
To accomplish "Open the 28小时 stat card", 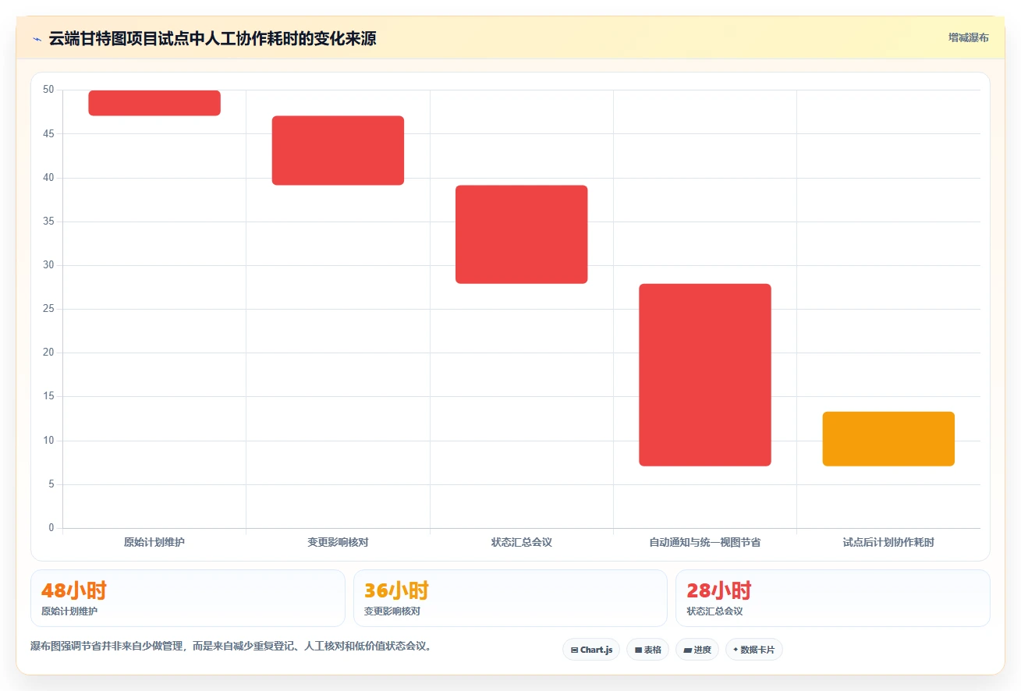I will (x=832, y=598).
